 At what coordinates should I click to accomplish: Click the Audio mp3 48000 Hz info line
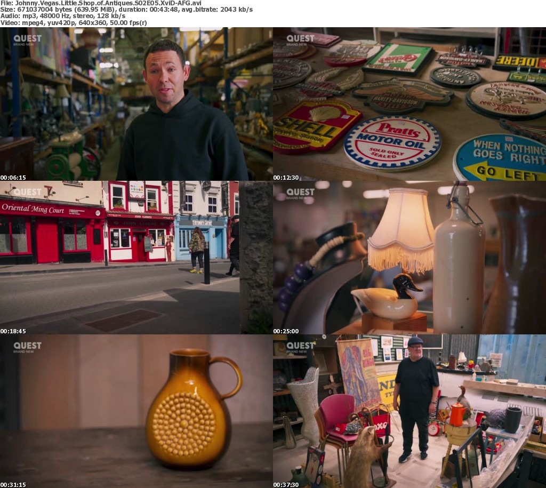point(63,16)
